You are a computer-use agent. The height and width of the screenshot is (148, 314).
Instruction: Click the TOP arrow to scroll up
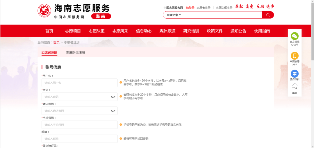[295, 86]
